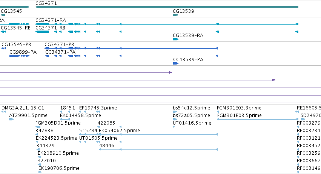The image size is (321, 174).
Task: Click the CG13545 gene label
Action: coord(11,11)
